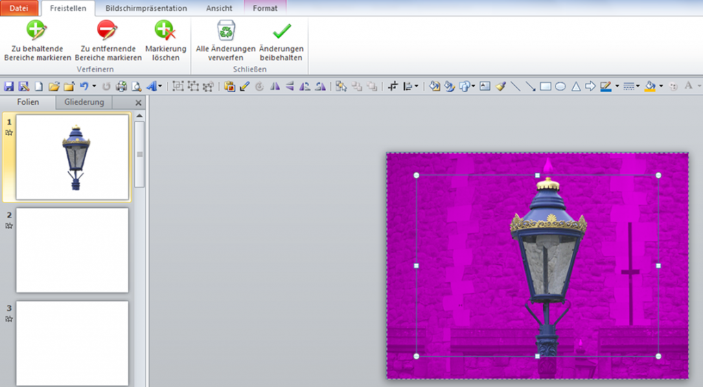Screen dimensions: 703x387
Task: Switch to the Gliederung tab
Action: click(84, 102)
